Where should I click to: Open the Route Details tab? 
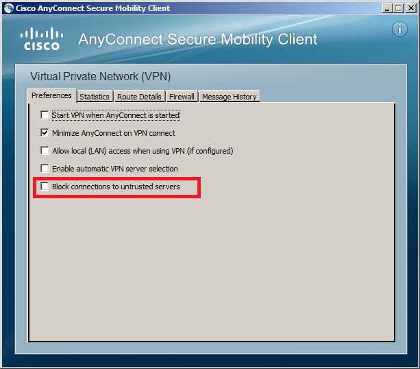[139, 97]
